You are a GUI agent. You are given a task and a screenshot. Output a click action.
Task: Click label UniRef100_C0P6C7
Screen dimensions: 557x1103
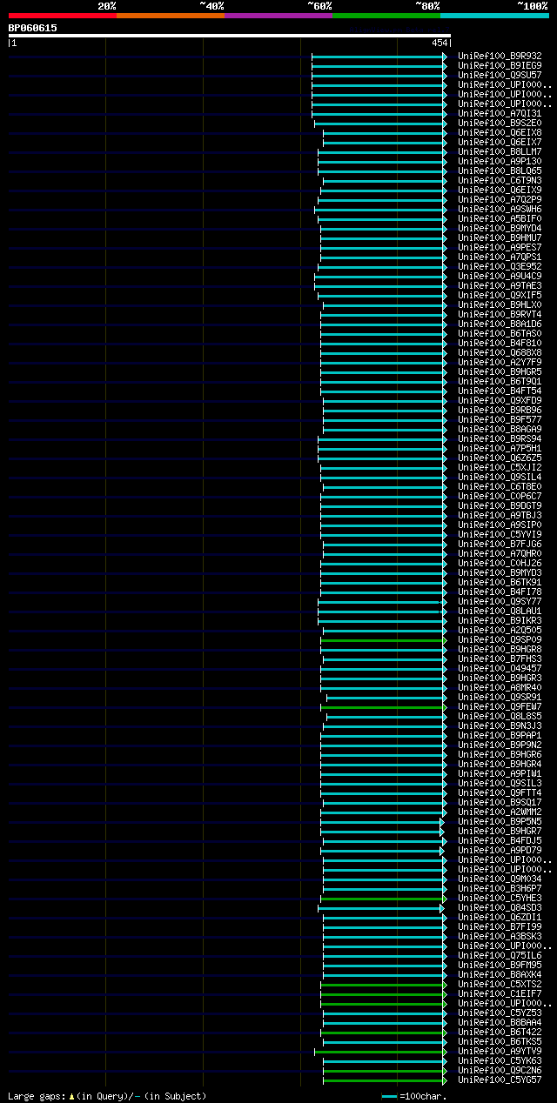(500, 496)
